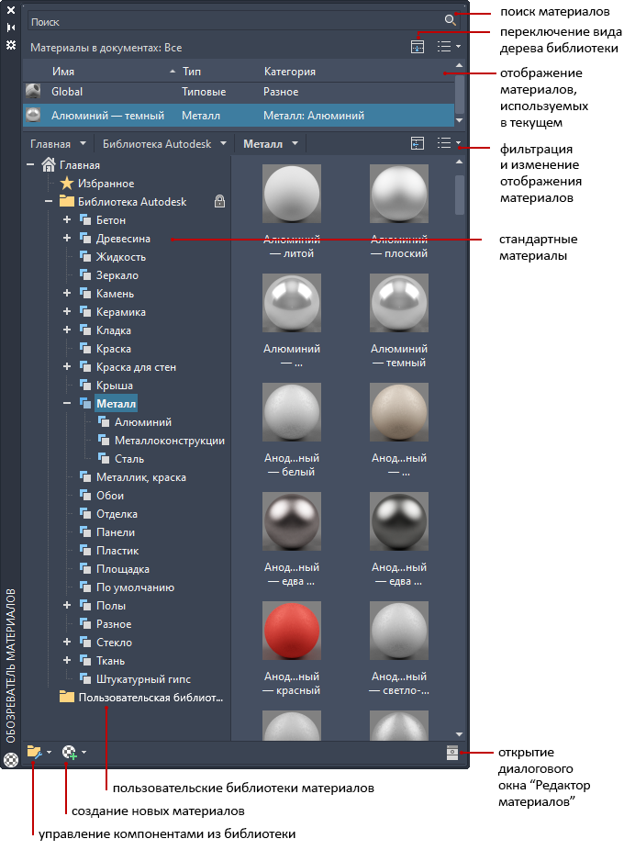Click the library thumbnails scroll down arrow
Viewport: 635px width, 850px height.
click(460, 734)
